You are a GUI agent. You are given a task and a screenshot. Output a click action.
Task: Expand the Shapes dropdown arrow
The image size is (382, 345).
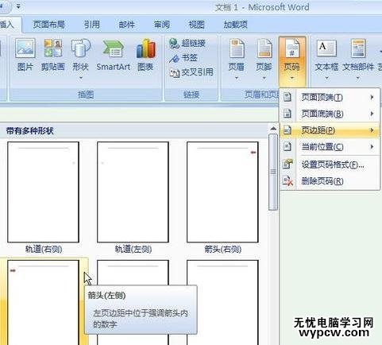[x=81, y=78]
